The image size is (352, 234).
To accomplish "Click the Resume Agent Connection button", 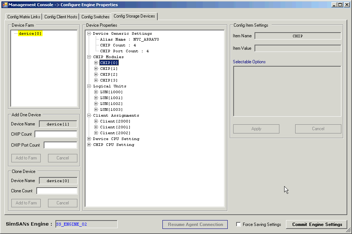I will [195, 224].
